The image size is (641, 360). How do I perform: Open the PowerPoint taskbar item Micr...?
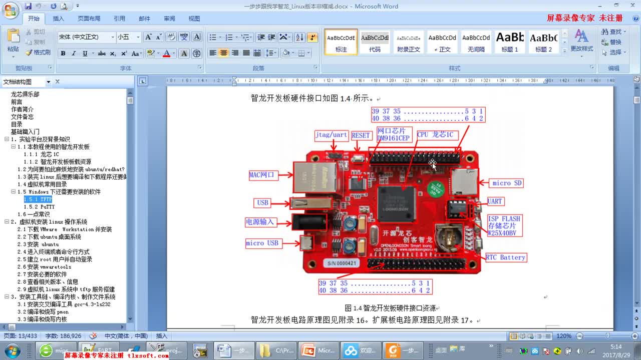click(318, 350)
